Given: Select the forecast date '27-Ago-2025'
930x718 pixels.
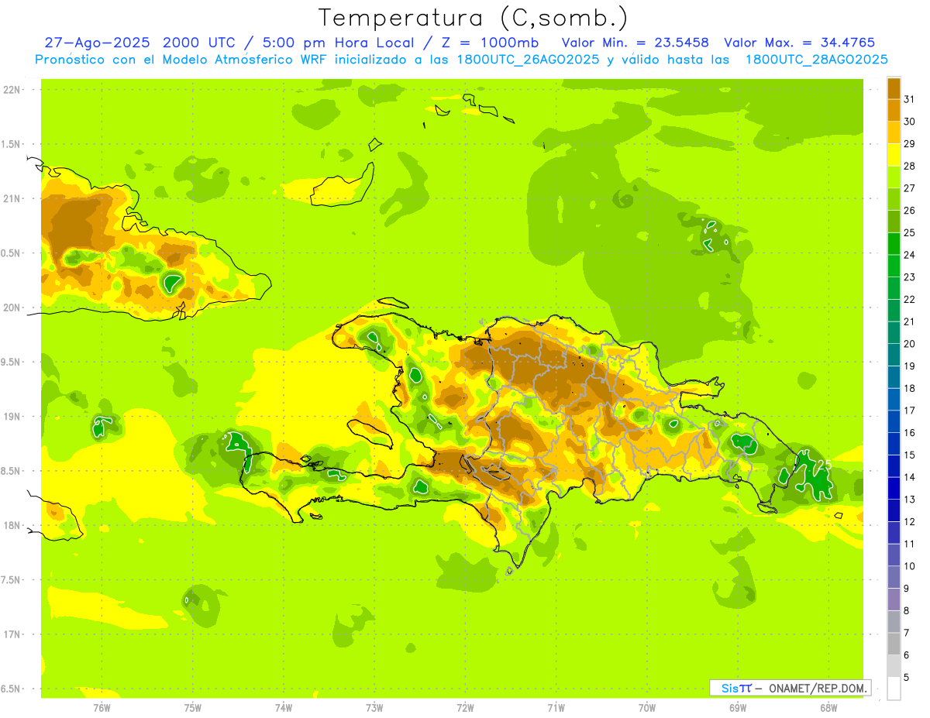Looking at the screenshot, I should [98, 43].
